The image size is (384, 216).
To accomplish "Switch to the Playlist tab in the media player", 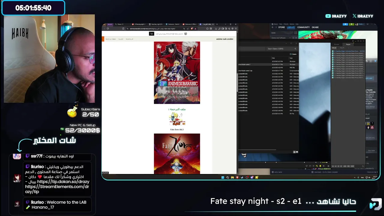I will tap(348, 44).
